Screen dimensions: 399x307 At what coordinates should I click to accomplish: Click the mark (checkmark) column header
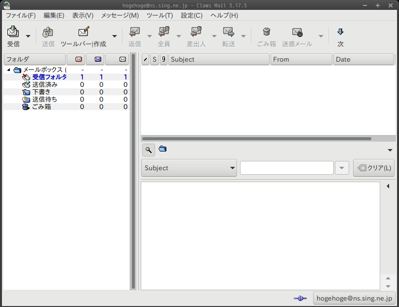pyautogui.click(x=145, y=59)
